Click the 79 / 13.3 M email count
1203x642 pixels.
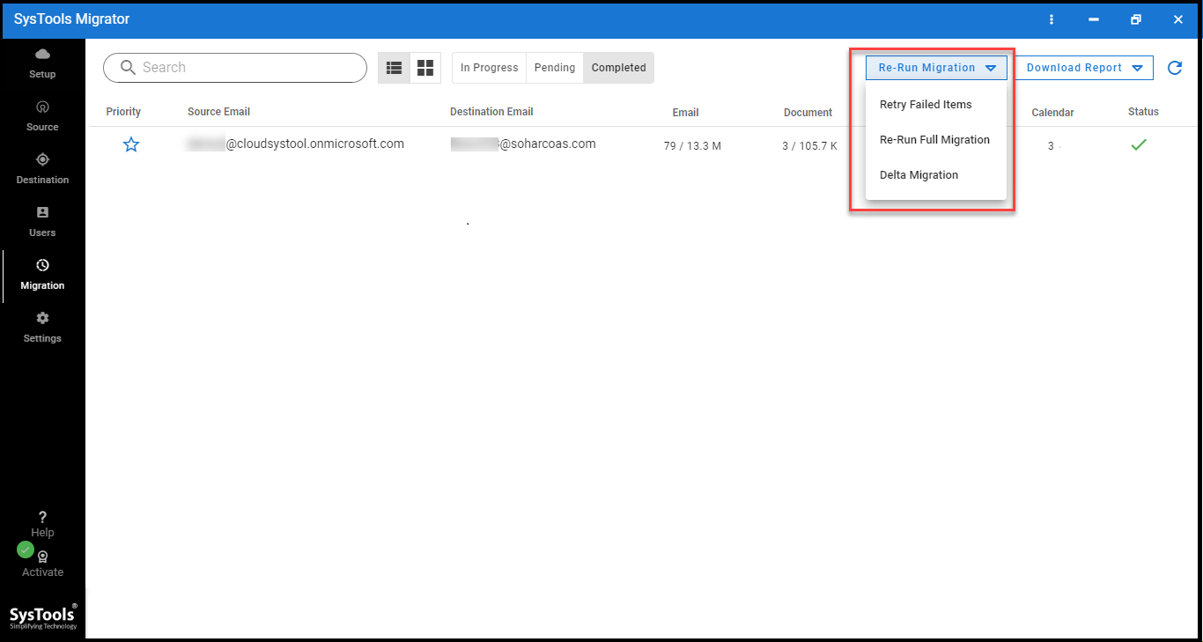click(x=692, y=146)
